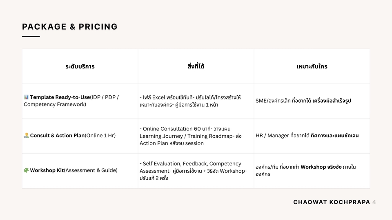Click the short black underline below the title
392x220 pixels.
(31, 37)
